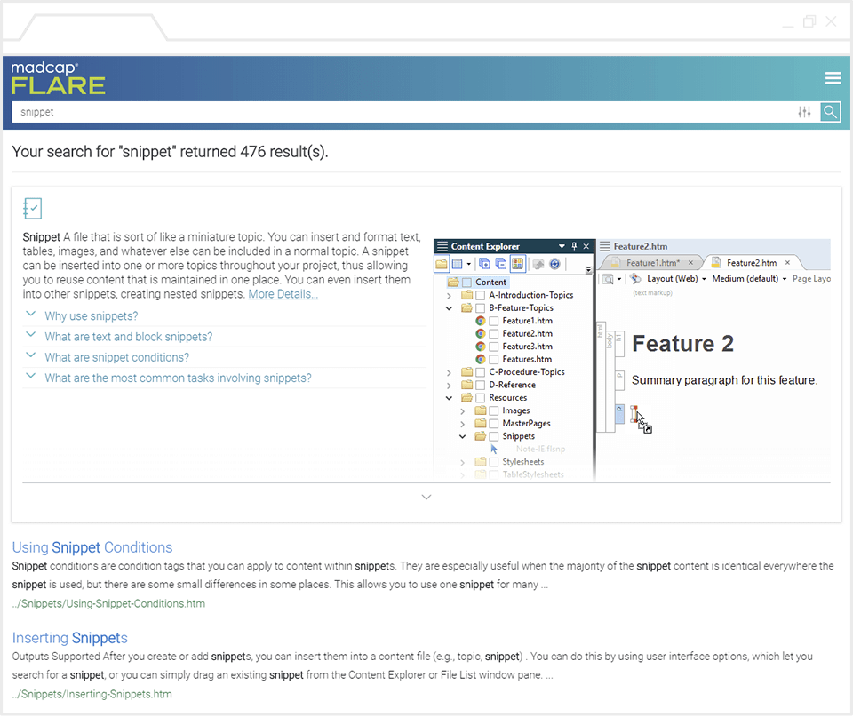This screenshot has width=853, height=717.
Task: Close the Feature2.htm tab
Action: click(x=787, y=263)
